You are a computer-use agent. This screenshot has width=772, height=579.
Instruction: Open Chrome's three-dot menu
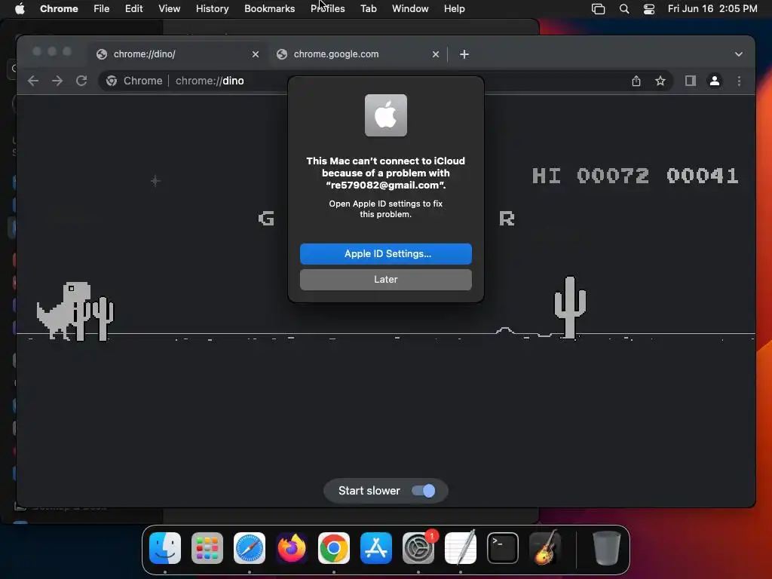coord(739,81)
